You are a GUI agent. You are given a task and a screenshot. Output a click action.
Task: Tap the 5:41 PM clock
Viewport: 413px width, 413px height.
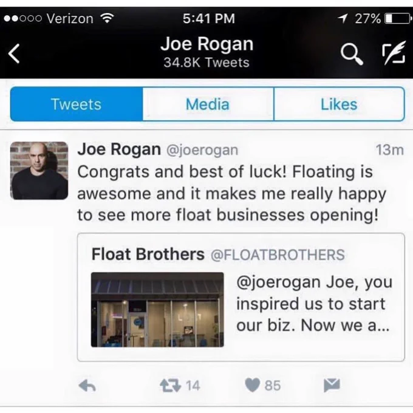(208, 18)
